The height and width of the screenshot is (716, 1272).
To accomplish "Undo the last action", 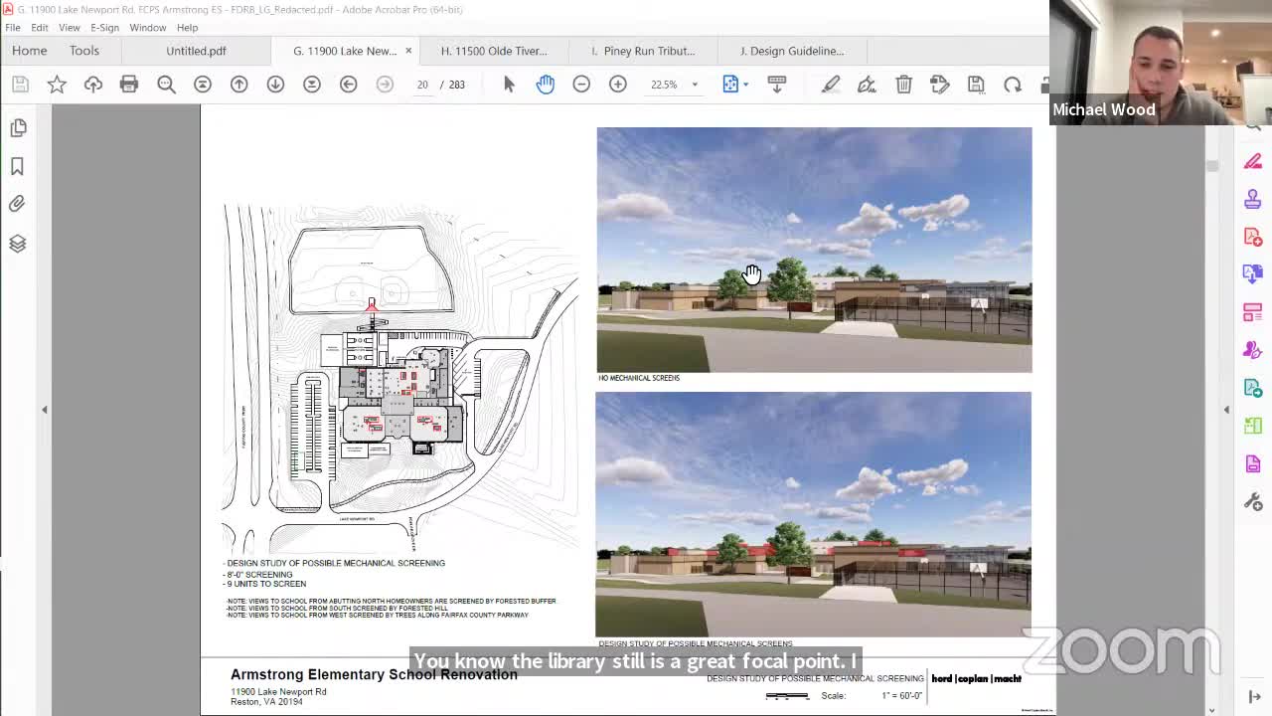I will [x=1012, y=85].
